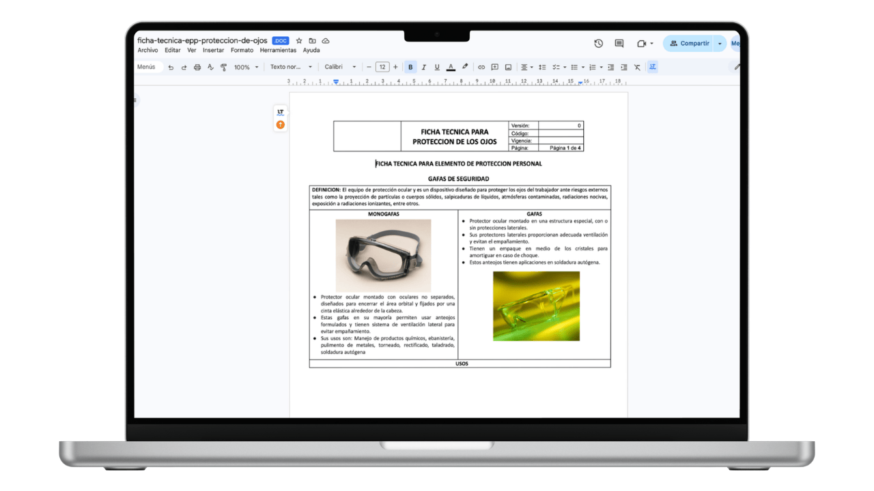This screenshot has height=491, width=874.
Task: Toggle underline formatting
Action: coord(436,67)
